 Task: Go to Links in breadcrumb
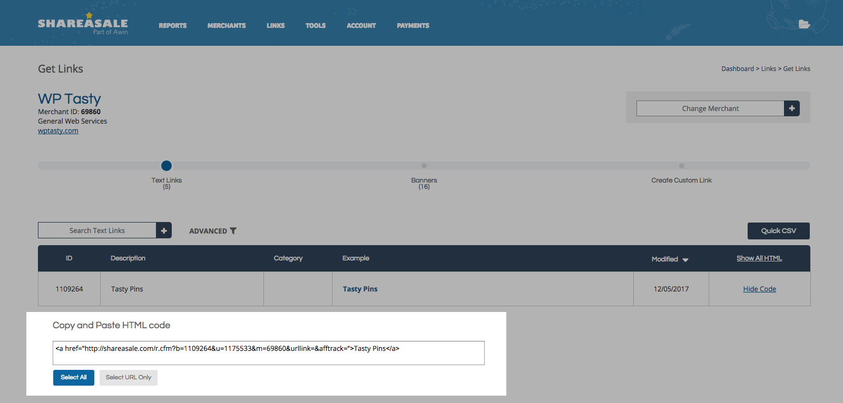coord(769,69)
